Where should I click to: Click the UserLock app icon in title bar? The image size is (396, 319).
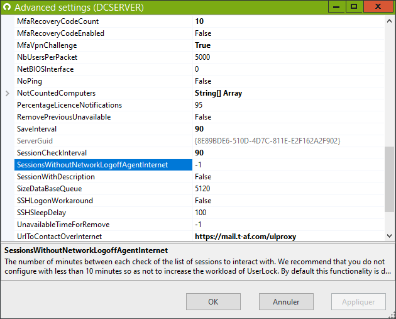coord(7,7)
